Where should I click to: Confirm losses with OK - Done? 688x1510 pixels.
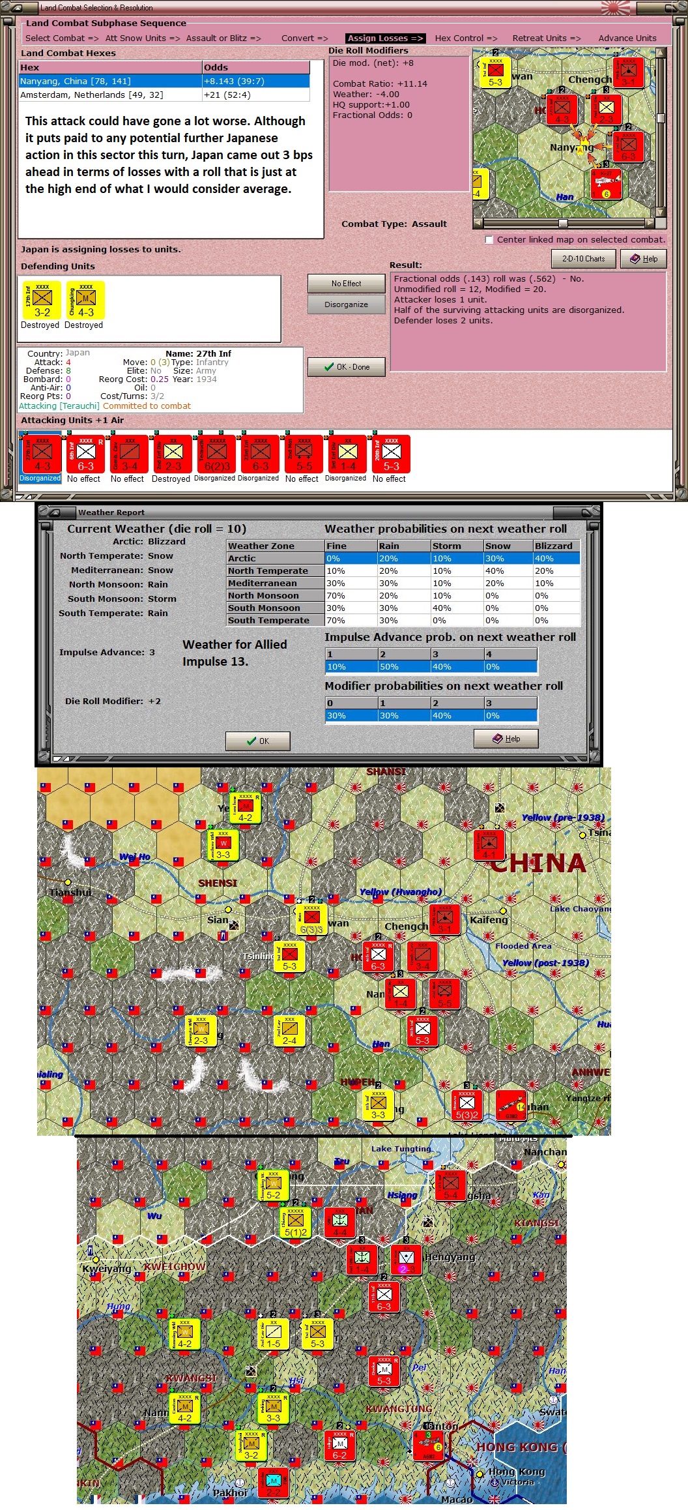(x=346, y=367)
